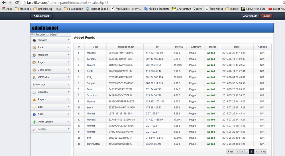Image resolution: width=285 pixels, height=156 pixels.
Task: Expand the Blog menu arrow
Action: [x=69, y=107]
